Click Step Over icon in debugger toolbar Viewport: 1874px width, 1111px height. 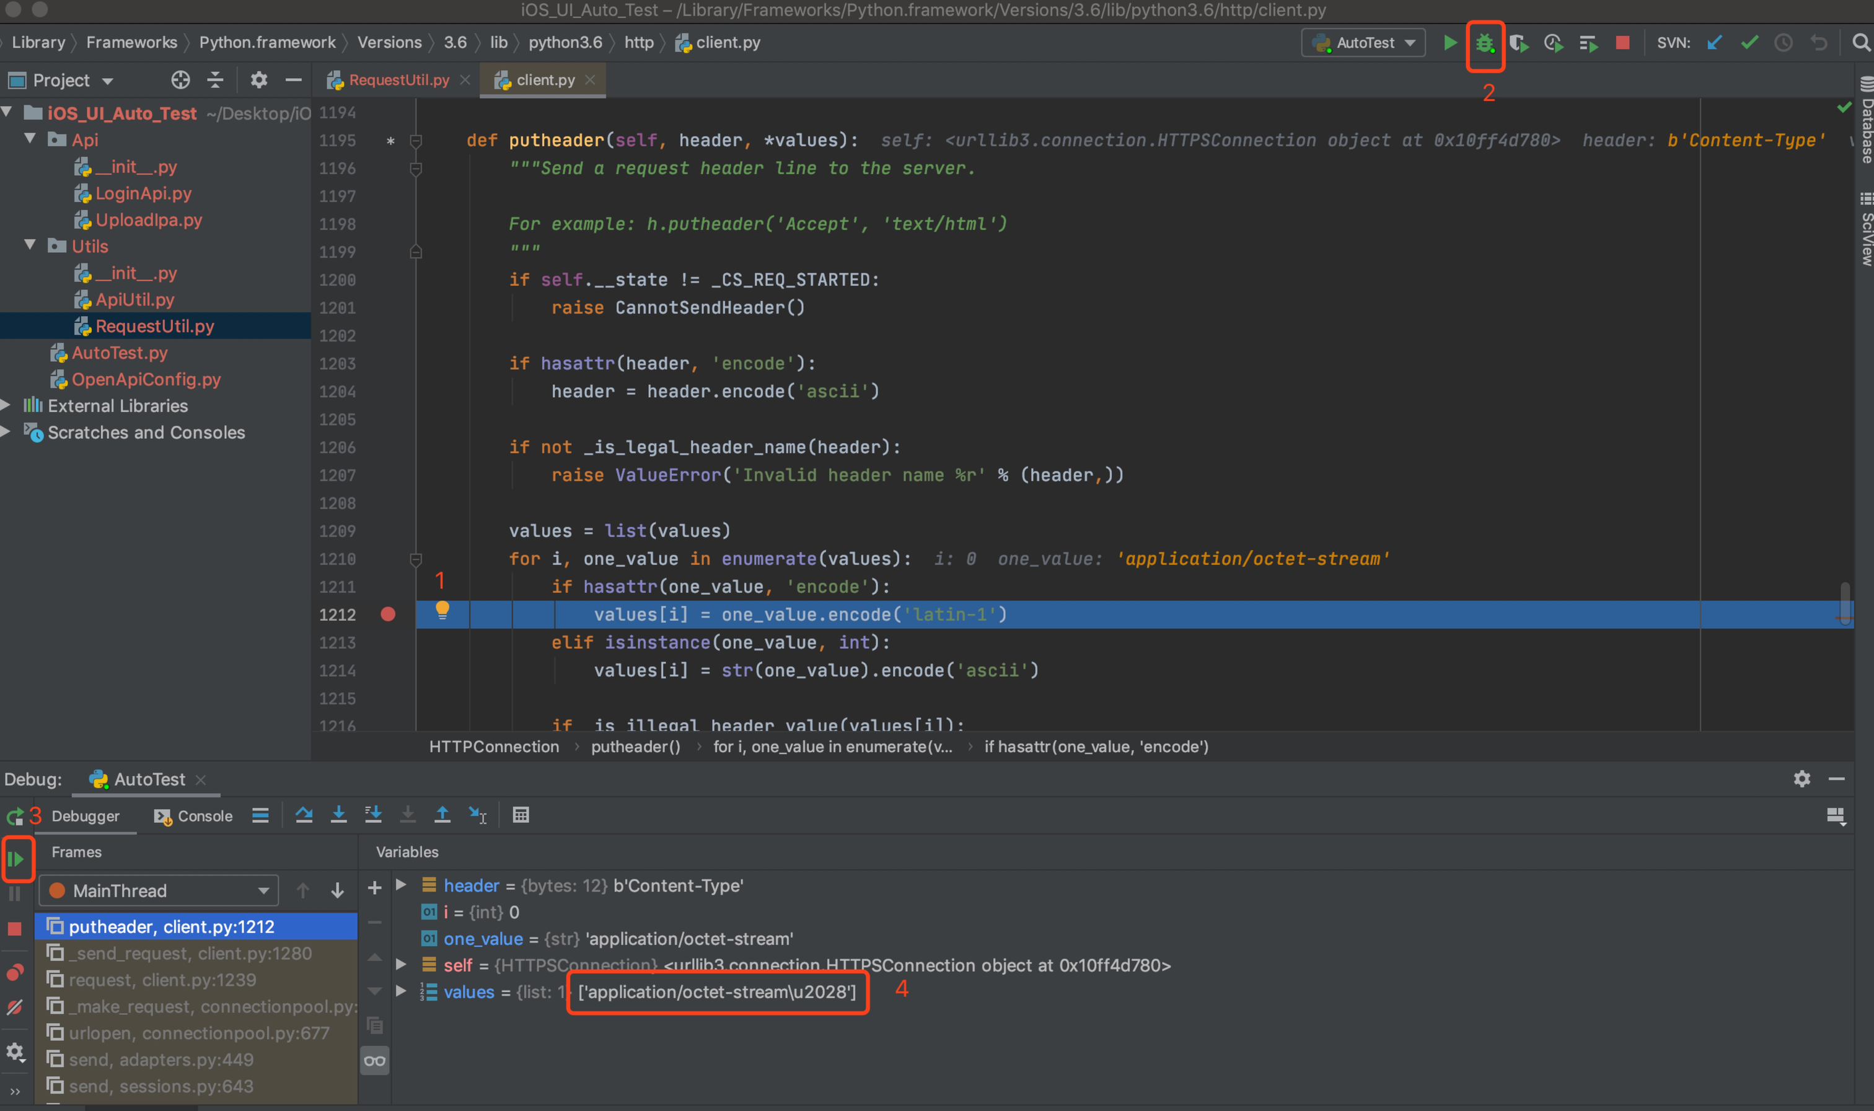click(x=304, y=815)
